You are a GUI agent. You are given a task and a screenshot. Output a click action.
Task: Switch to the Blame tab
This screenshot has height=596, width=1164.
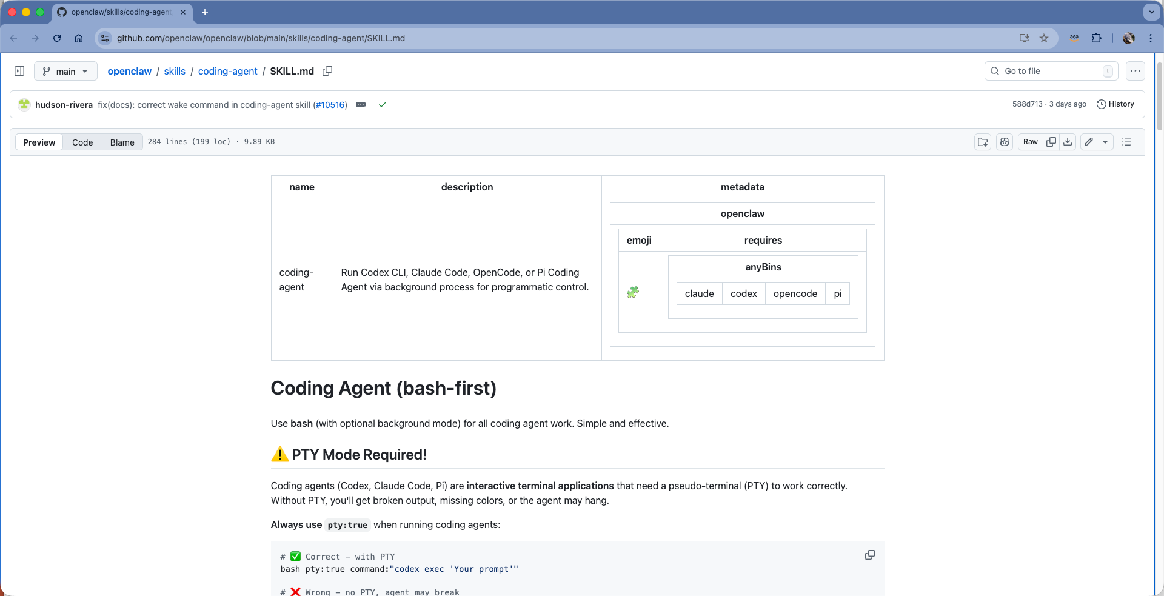point(122,142)
